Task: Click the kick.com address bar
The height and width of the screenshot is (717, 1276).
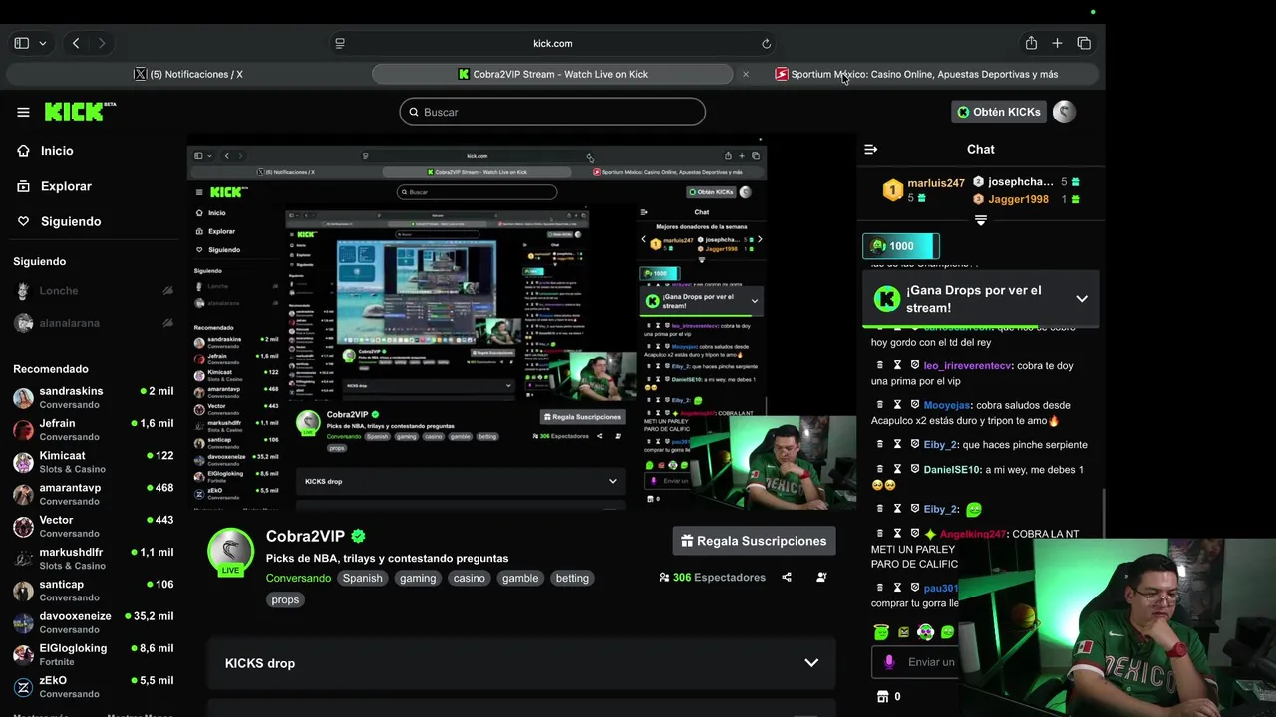Action: click(552, 43)
